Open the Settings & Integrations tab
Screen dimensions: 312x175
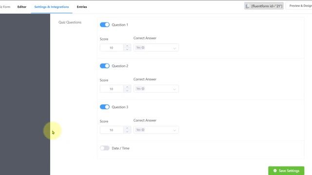click(x=52, y=7)
